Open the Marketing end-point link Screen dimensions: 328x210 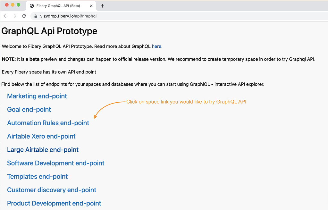[x=37, y=96]
